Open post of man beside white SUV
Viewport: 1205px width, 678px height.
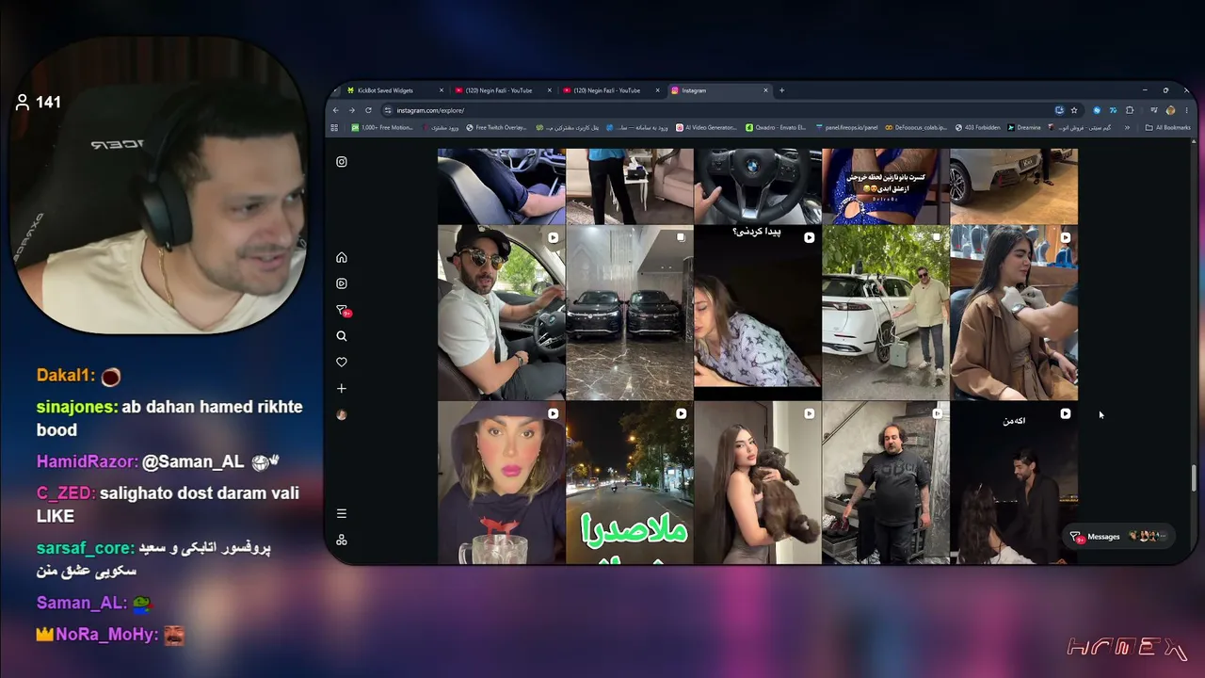click(x=885, y=313)
